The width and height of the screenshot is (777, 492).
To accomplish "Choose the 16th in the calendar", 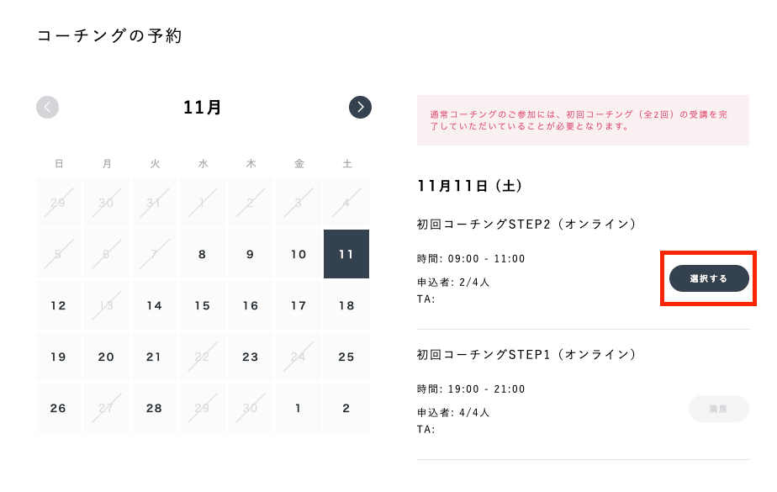I will click(251, 305).
